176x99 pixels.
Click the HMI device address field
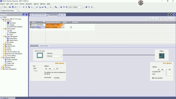click(51, 68)
